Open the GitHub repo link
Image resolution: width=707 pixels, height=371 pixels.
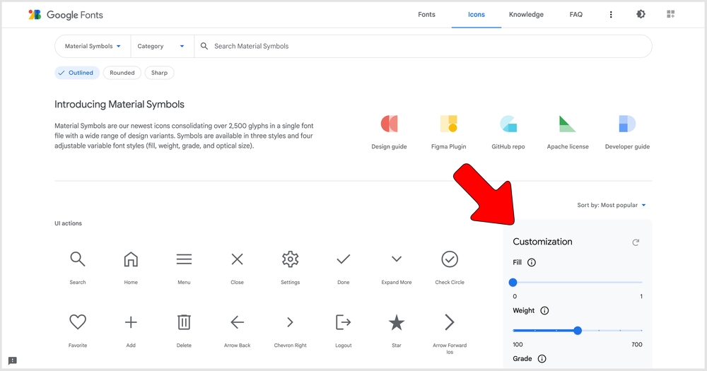coord(508,131)
